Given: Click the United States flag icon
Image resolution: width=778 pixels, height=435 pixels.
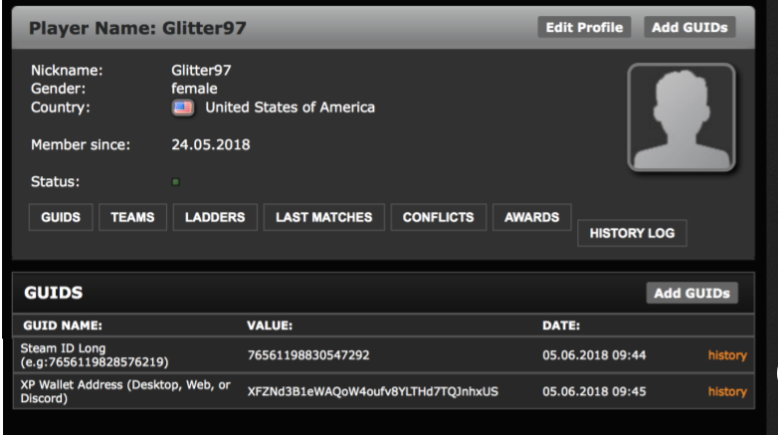Looking at the screenshot, I should click(183, 108).
